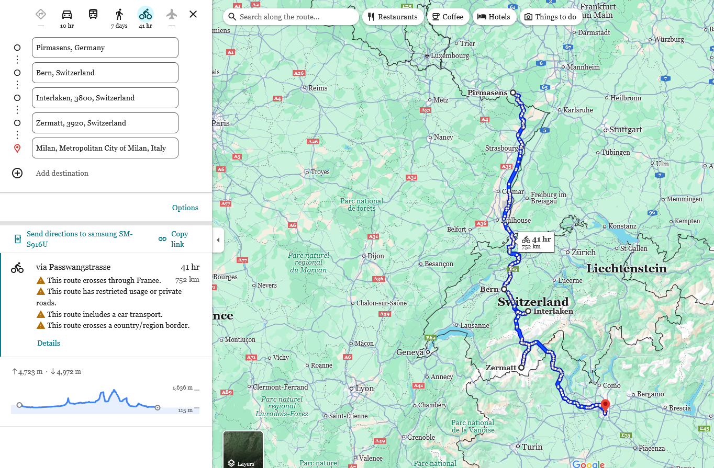Click the Zermatt waypoint marker on map
The image size is (714, 468).
tap(521, 367)
